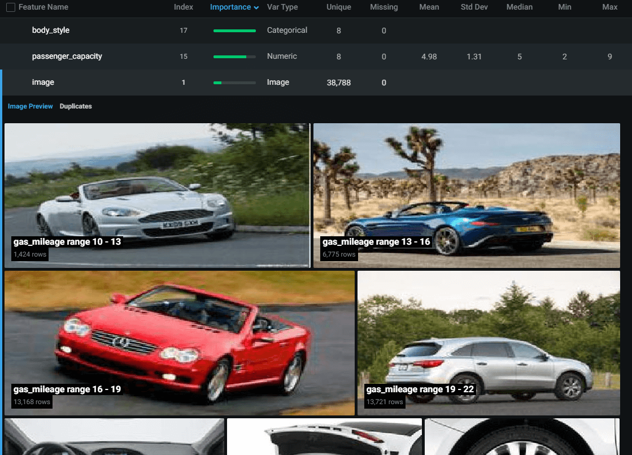Click the 1.31 std dev cell

(x=474, y=57)
